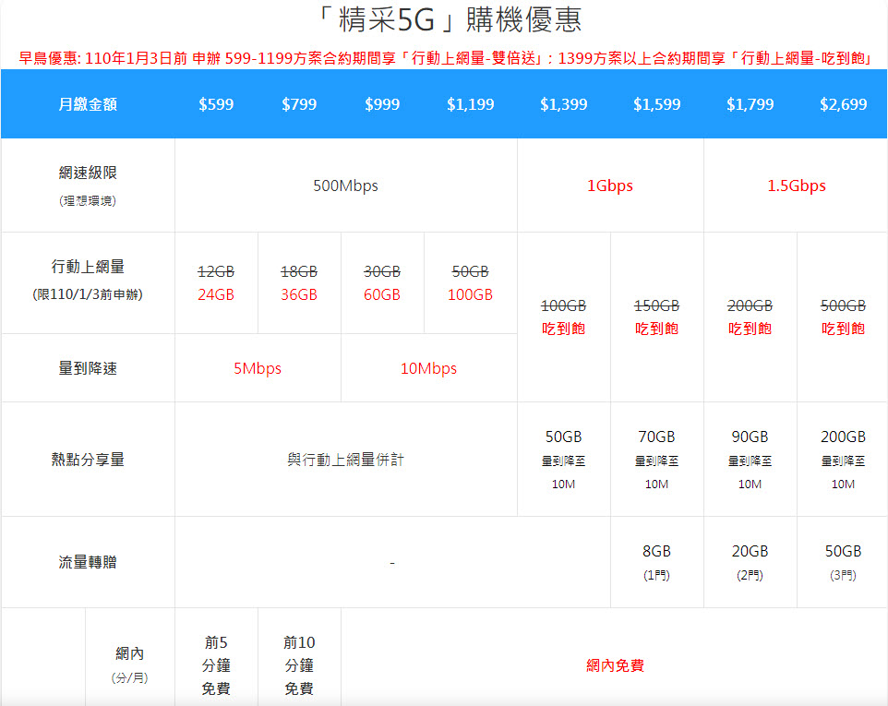
Task: Select the $799 plan price header
Action: (x=299, y=104)
